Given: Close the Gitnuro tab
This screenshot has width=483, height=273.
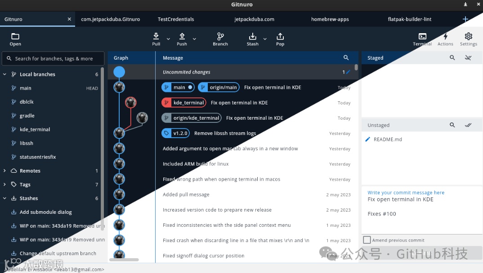Looking at the screenshot, I should point(69,19).
